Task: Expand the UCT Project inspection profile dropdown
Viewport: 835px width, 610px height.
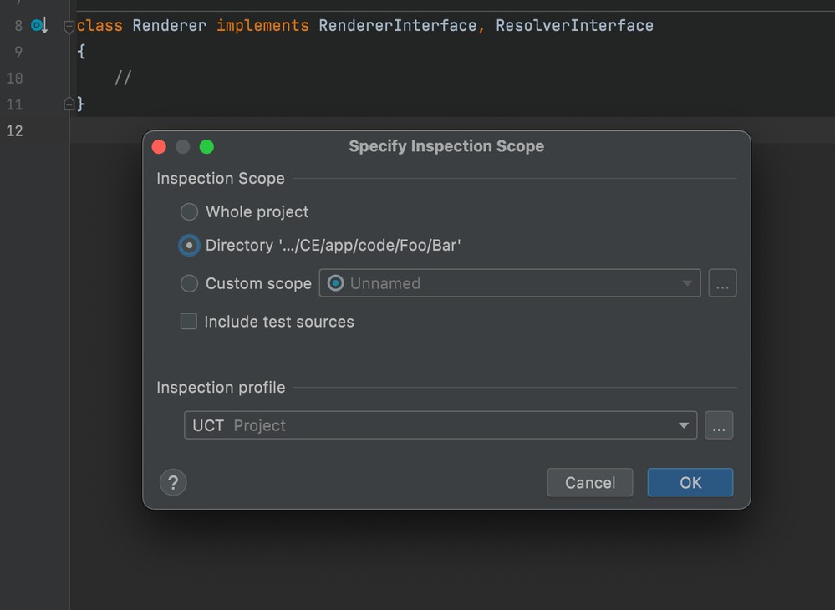Action: (x=440, y=425)
